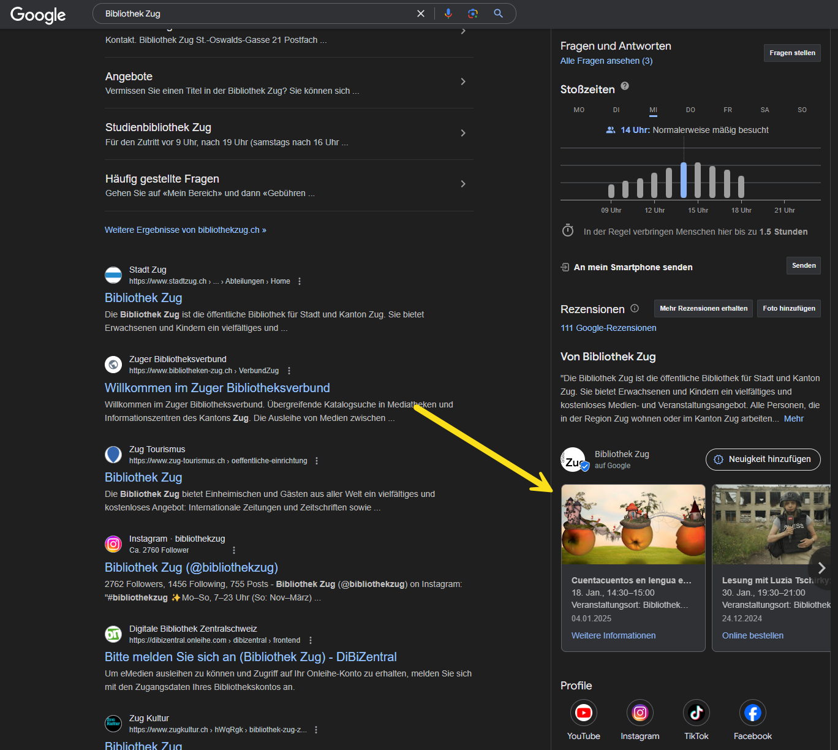Open Häufig gestellte Fragen sitelink
Image resolution: width=838 pixels, height=750 pixels.
pyautogui.click(x=162, y=179)
